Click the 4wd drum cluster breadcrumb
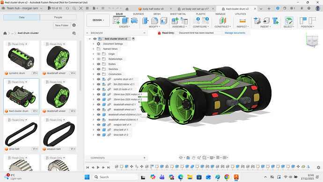This screenshot has width=323, height=182. tap(28, 33)
